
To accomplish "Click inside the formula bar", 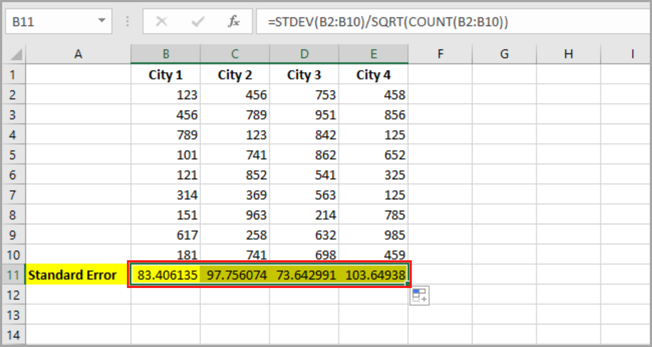I will click(348, 22).
